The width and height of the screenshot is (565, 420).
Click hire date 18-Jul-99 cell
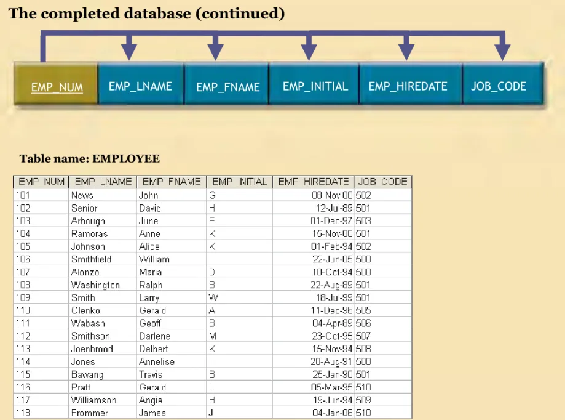tap(313, 297)
